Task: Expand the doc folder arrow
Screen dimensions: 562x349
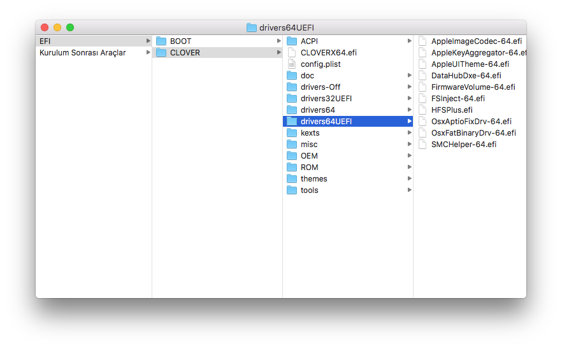Action: tap(409, 76)
